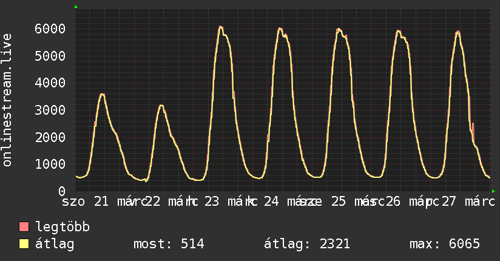Click the green arrow atop y-axis
The height and width of the screenshot is (261, 500).
pyautogui.click(x=76, y=7)
